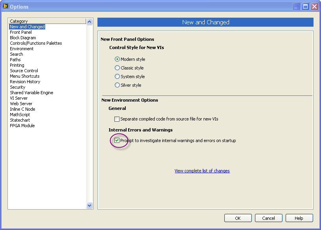Viewport: 321px width, 230px height.
Task: Click the Category list header
Action: coord(47,21)
